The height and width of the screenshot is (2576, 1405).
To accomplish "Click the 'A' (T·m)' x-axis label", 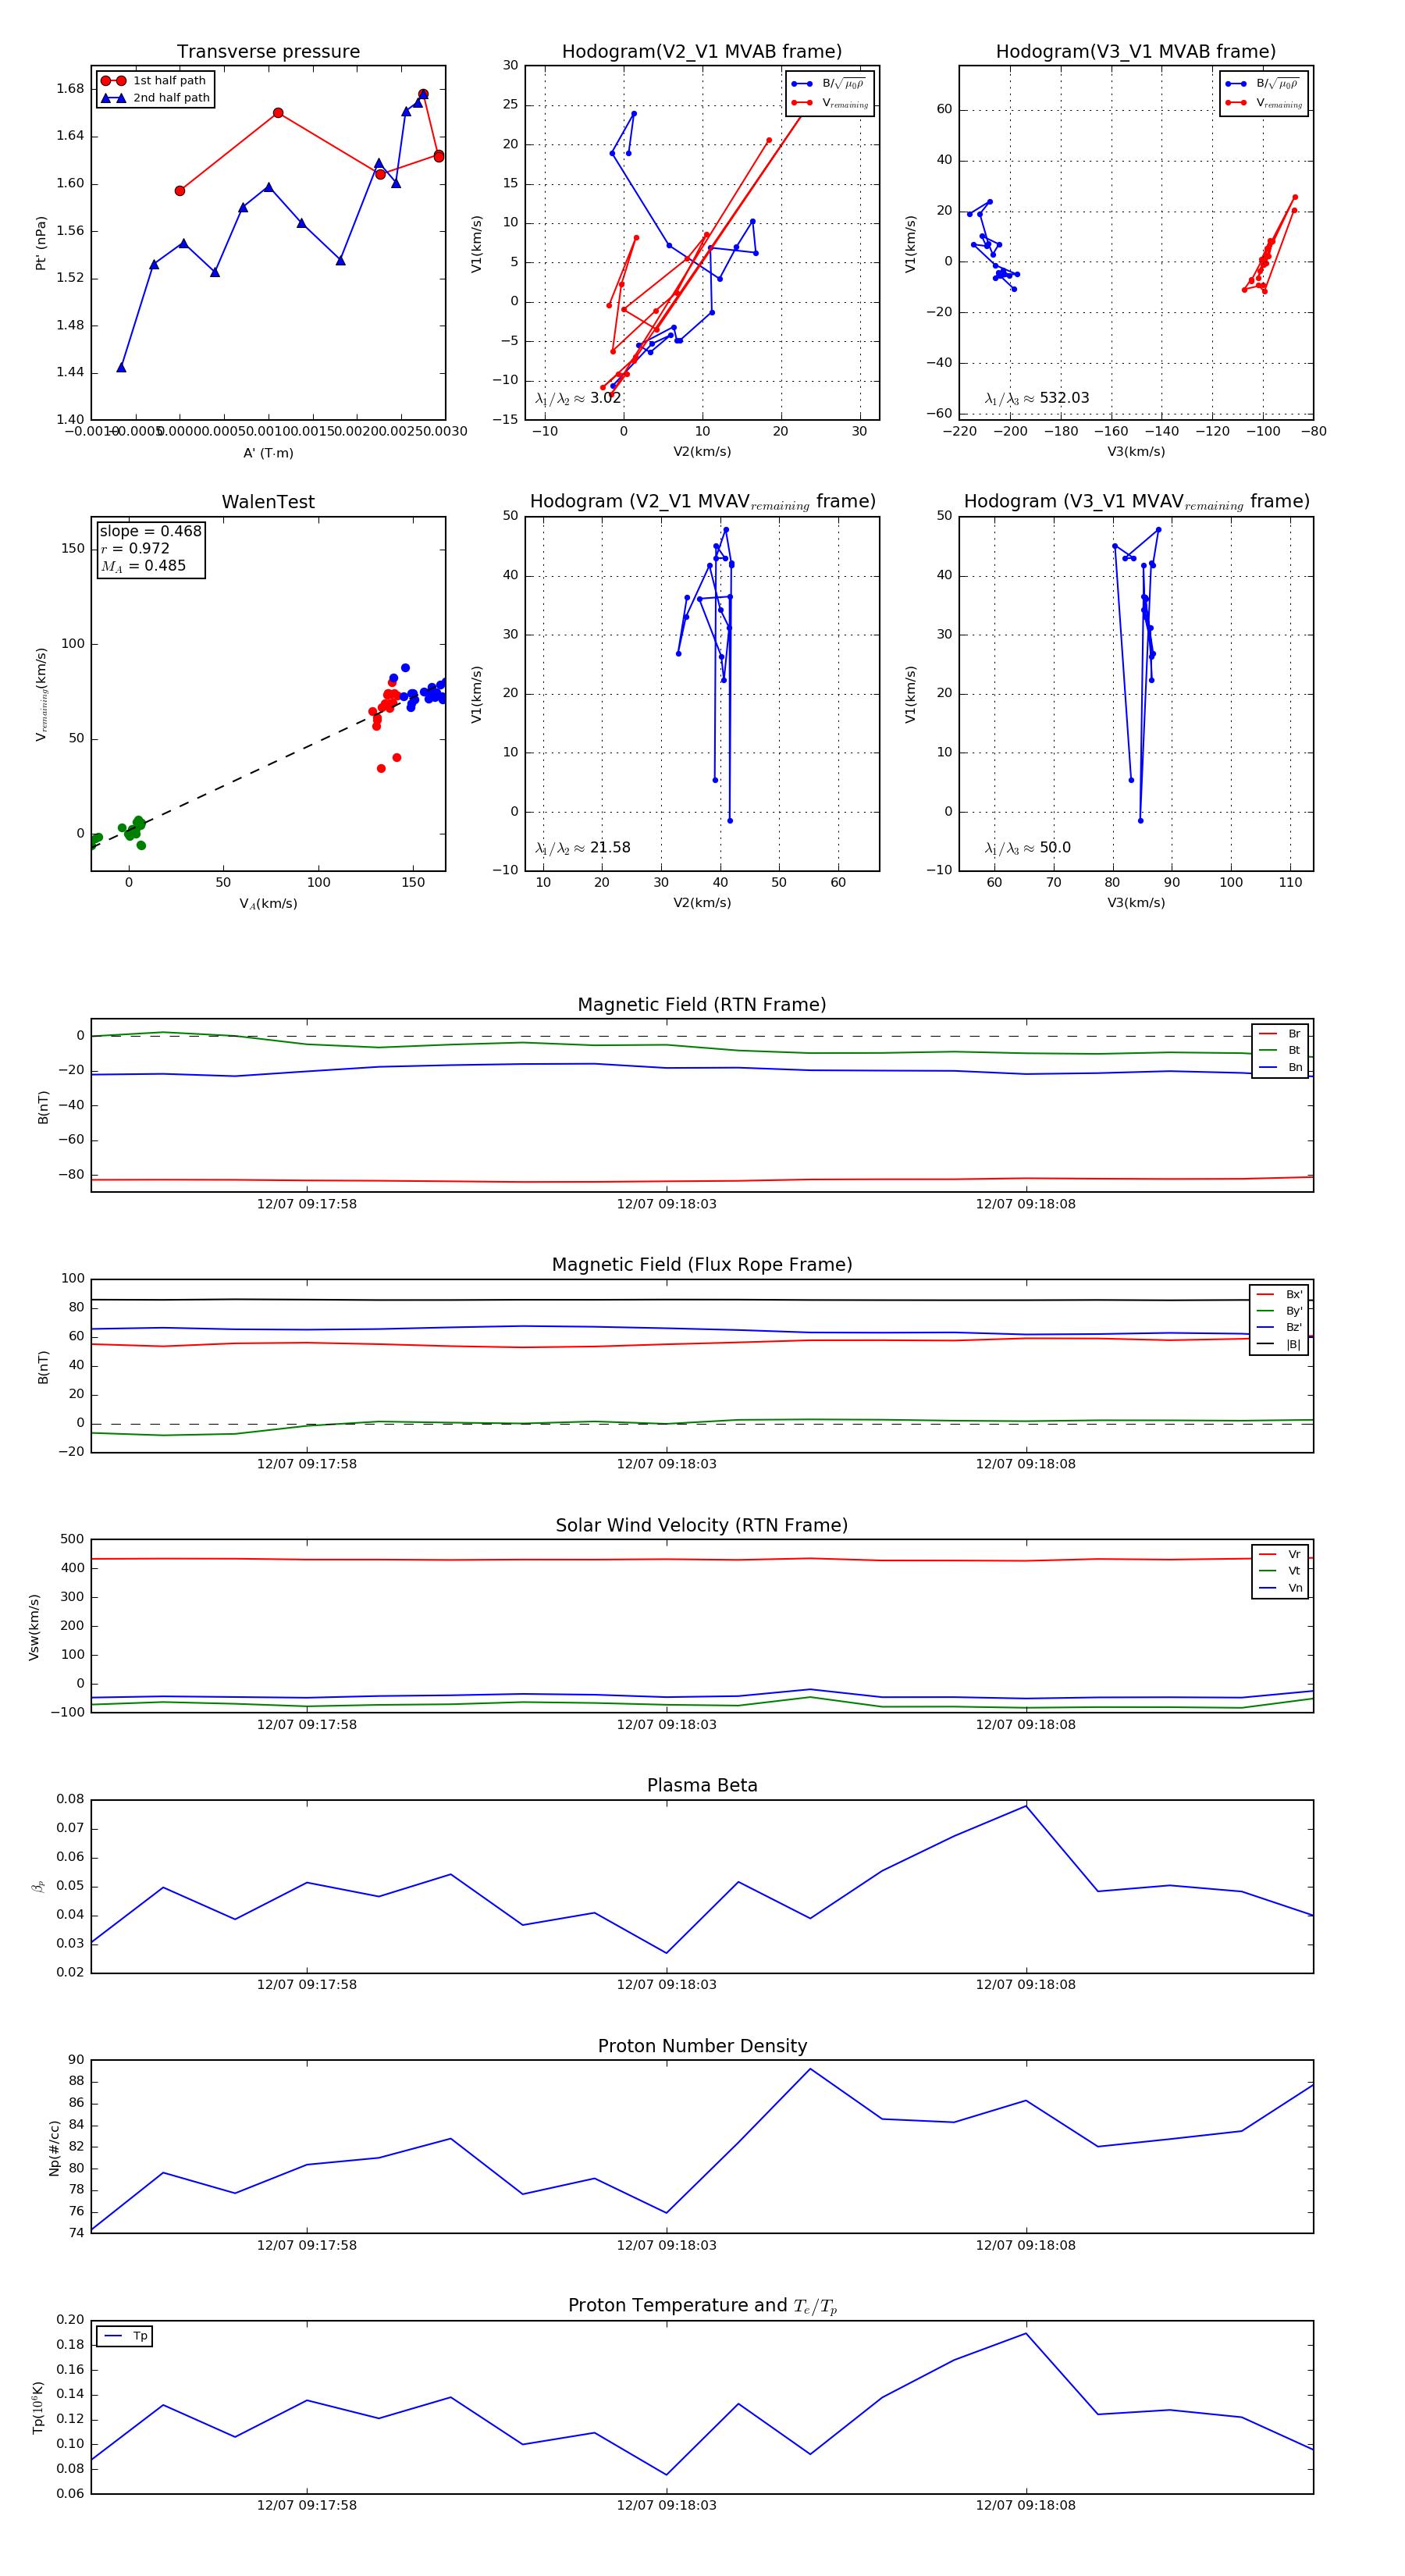I will [268, 453].
